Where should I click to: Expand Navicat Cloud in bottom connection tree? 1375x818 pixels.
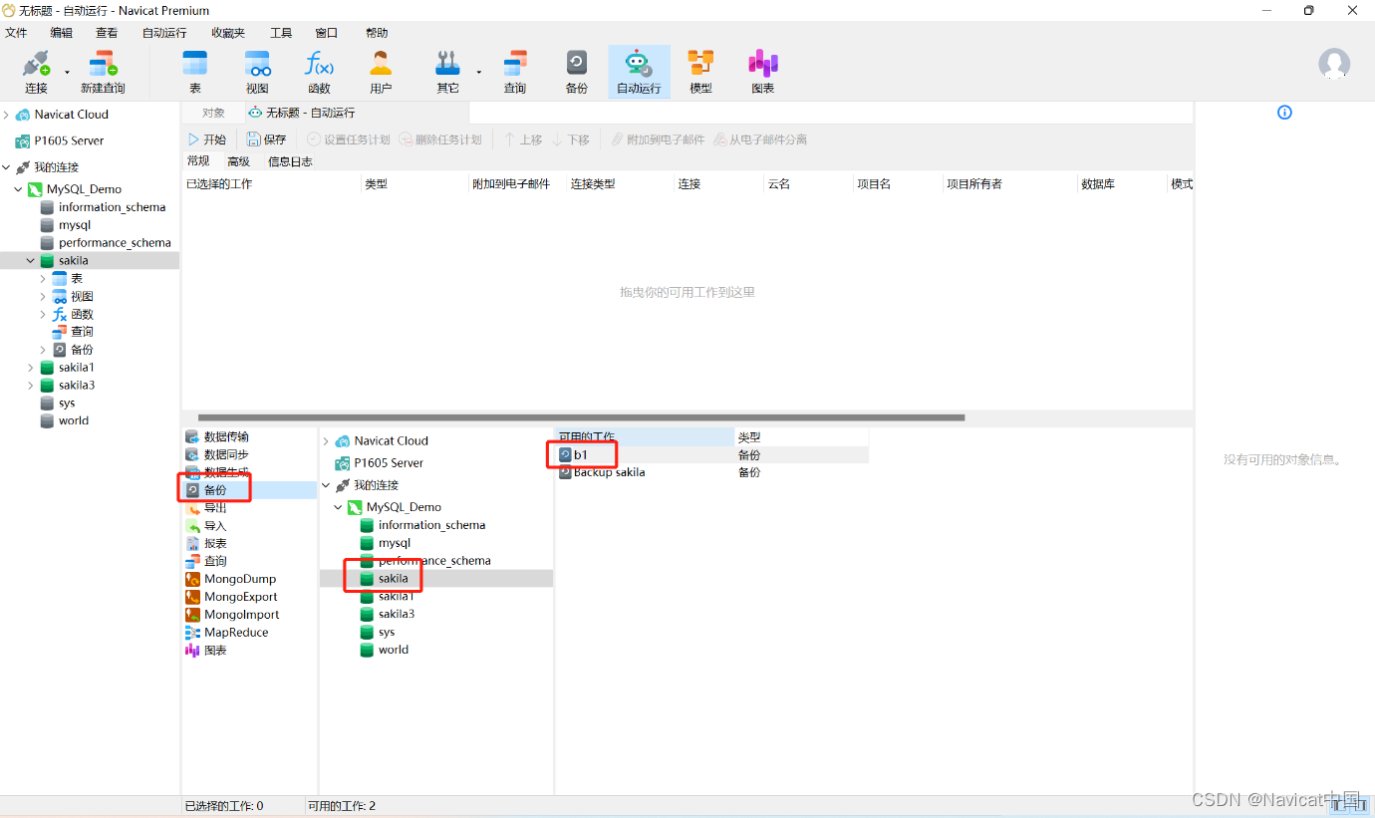326,441
